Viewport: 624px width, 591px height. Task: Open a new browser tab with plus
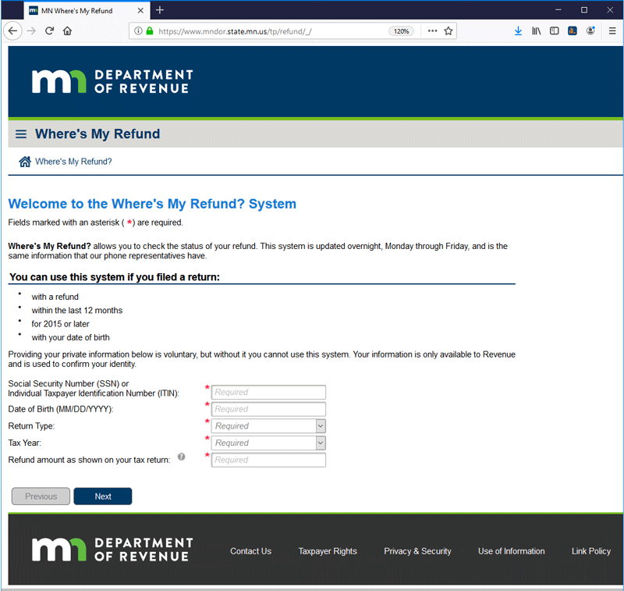click(160, 10)
